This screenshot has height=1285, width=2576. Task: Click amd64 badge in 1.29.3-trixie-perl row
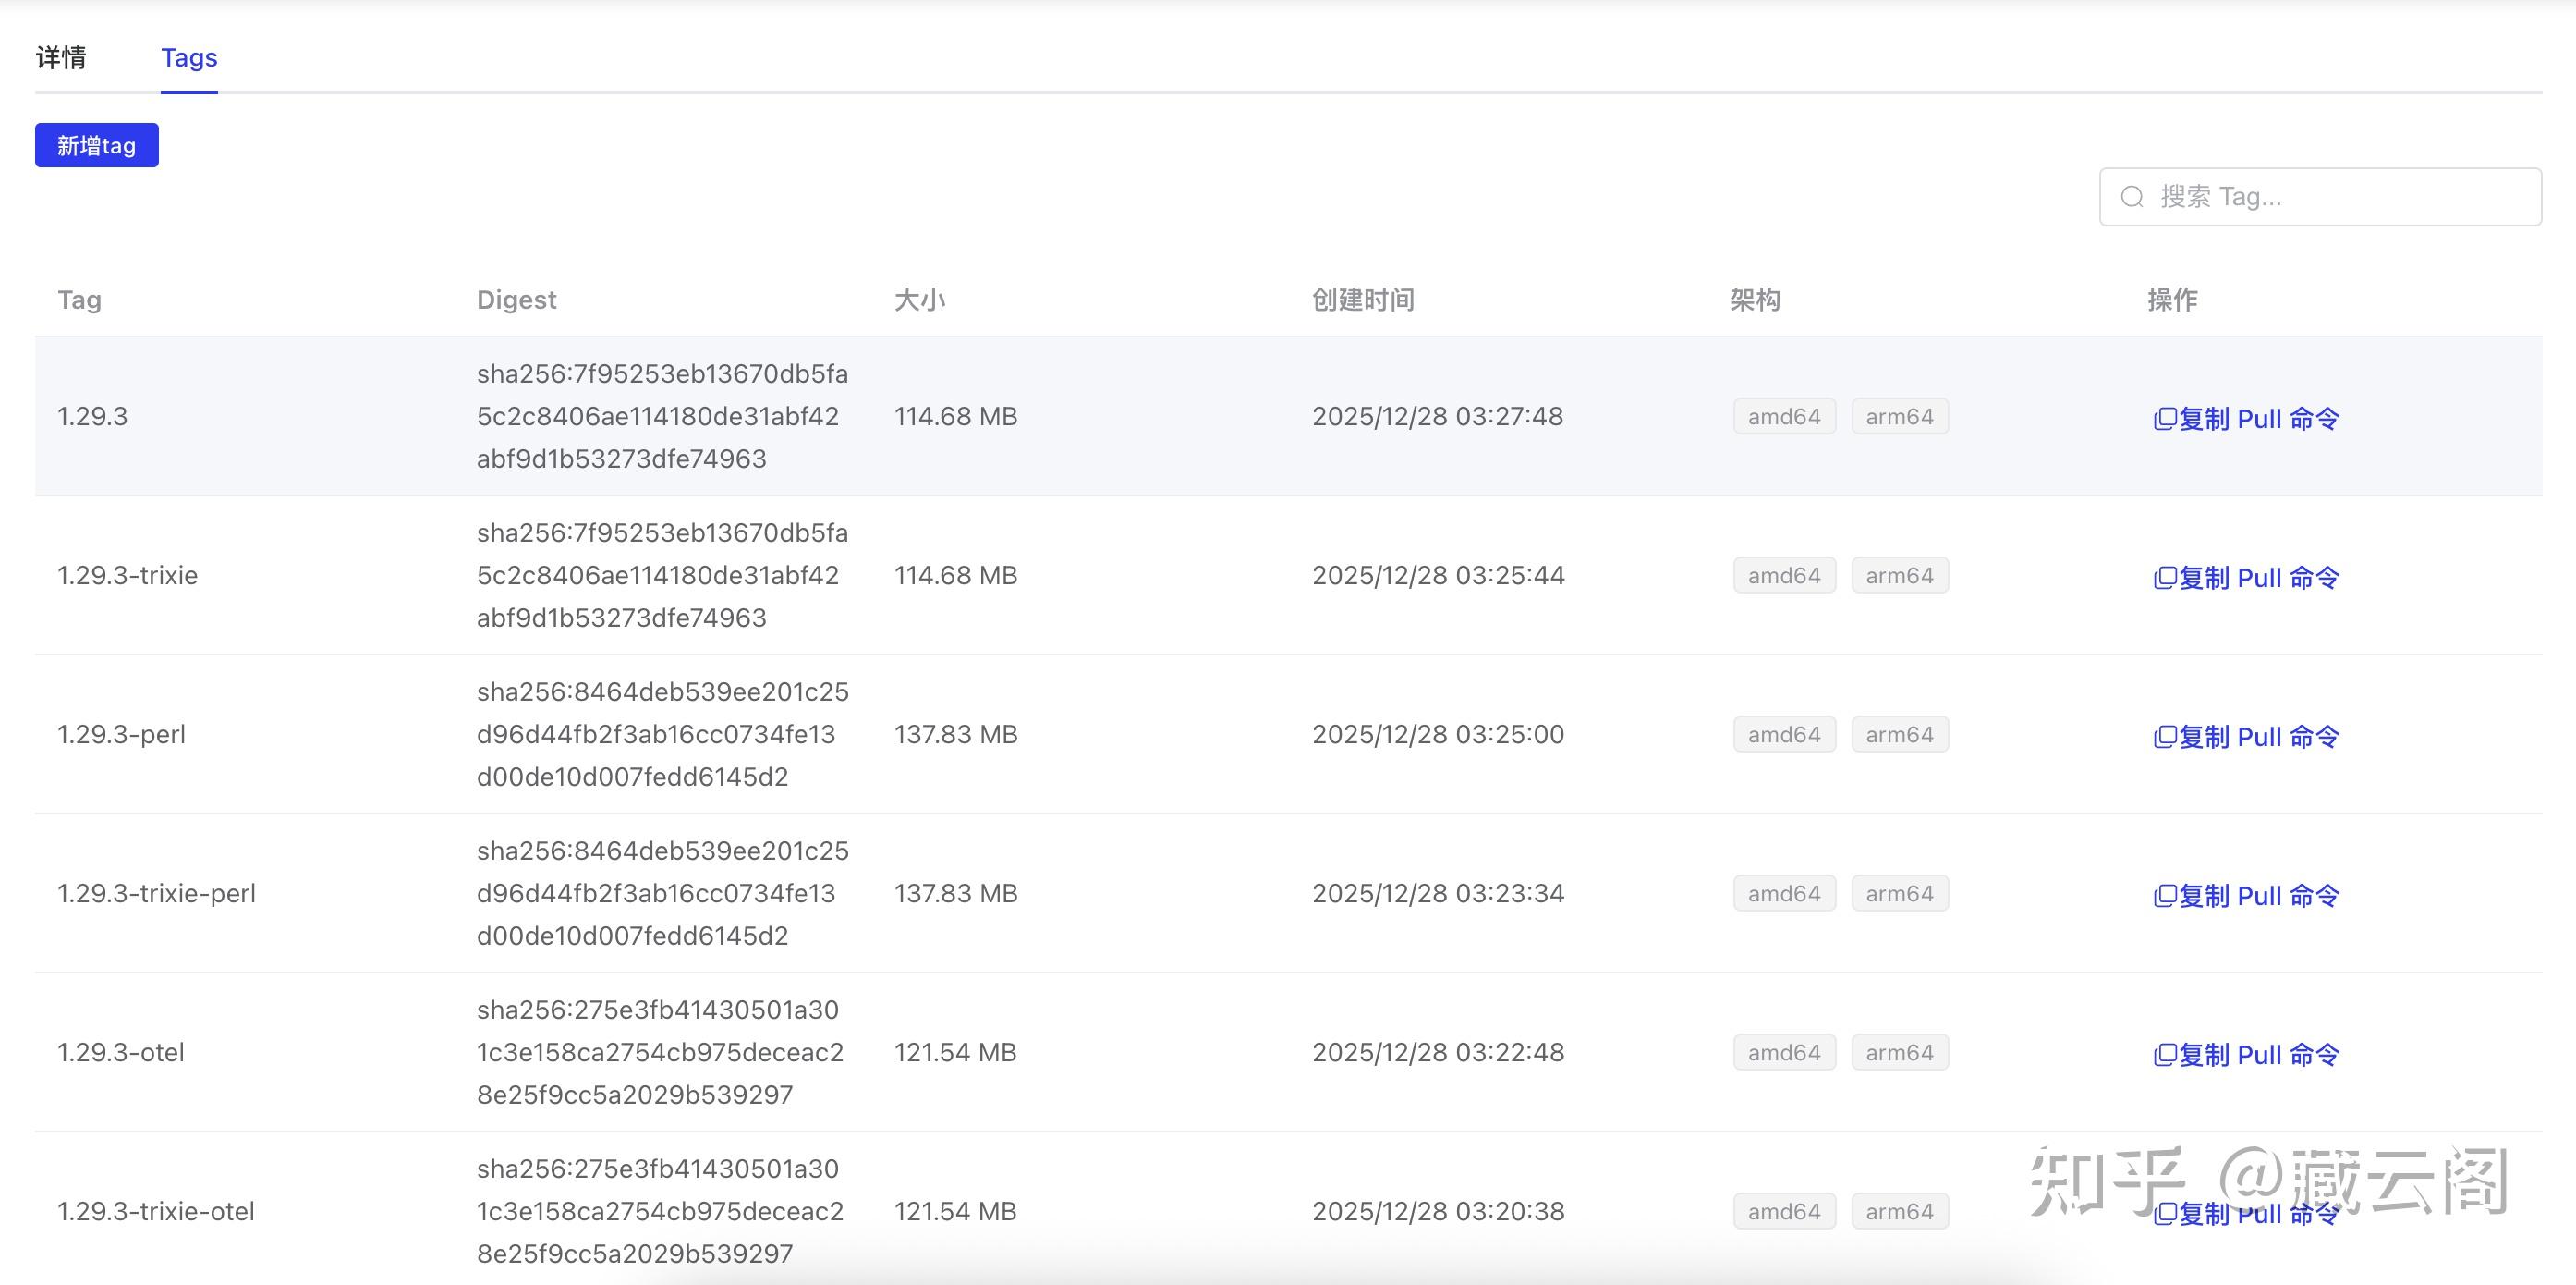click(x=1784, y=894)
